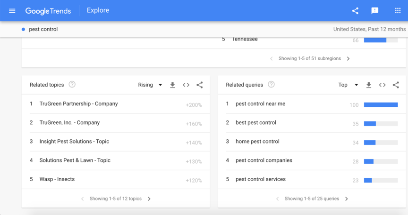The width and height of the screenshot is (408, 215).
Task: Open the hamburger main menu
Action: click(x=12, y=11)
